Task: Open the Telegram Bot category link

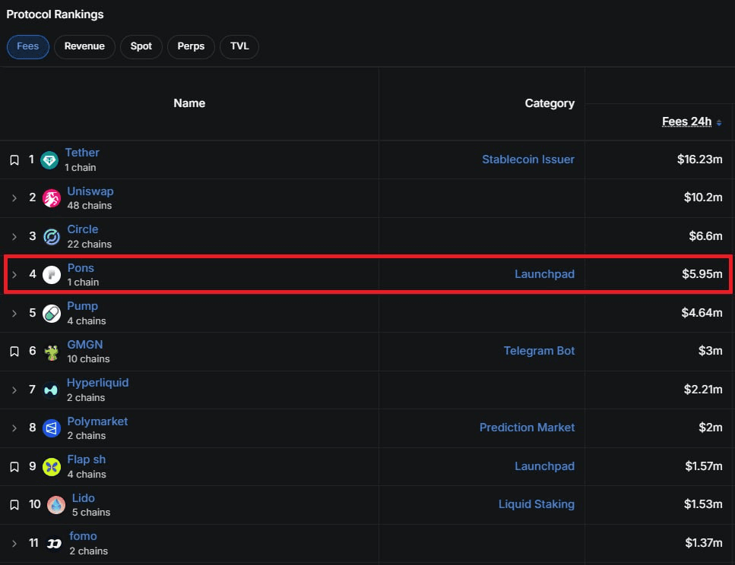Action: pos(539,351)
